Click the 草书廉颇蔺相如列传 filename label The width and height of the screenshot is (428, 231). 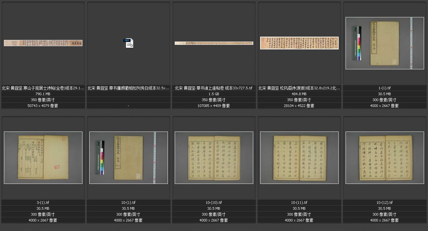tap(128, 88)
